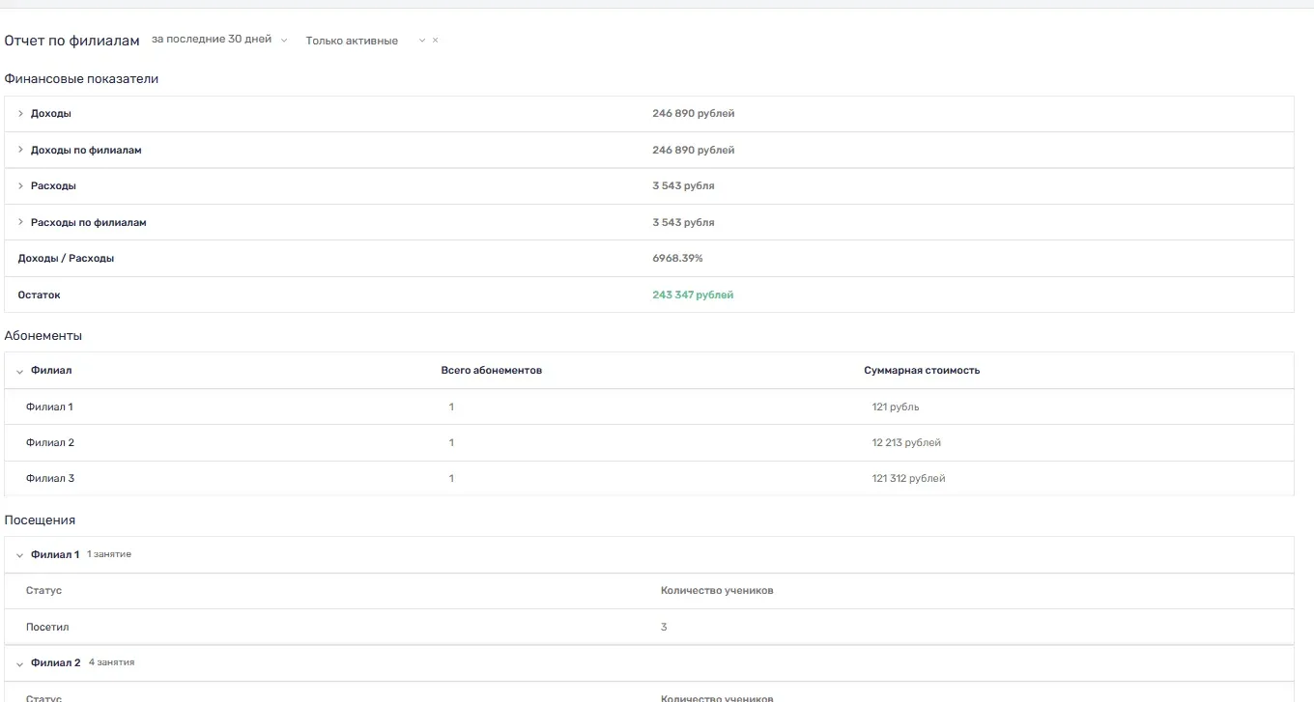Click the student count '3' for Посетил
Image resolution: width=1314 pixels, height=702 pixels.
point(664,628)
